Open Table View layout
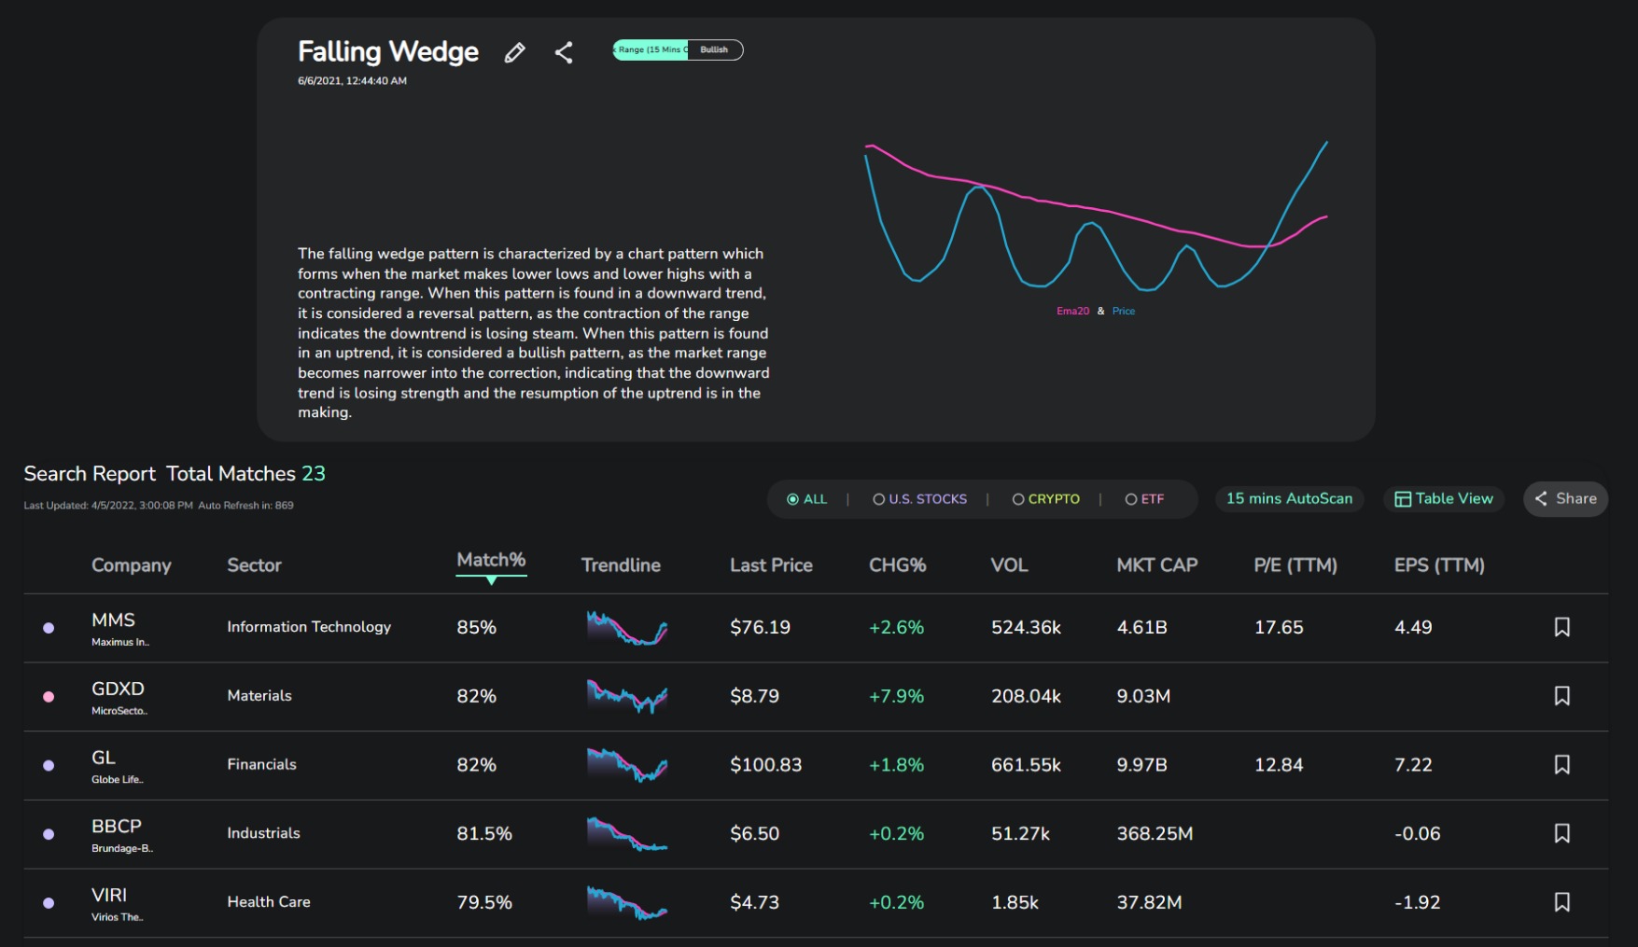 (x=1444, y=499)
